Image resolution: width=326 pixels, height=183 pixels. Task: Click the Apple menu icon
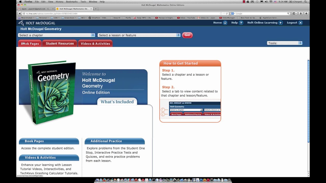click(20, 2)
